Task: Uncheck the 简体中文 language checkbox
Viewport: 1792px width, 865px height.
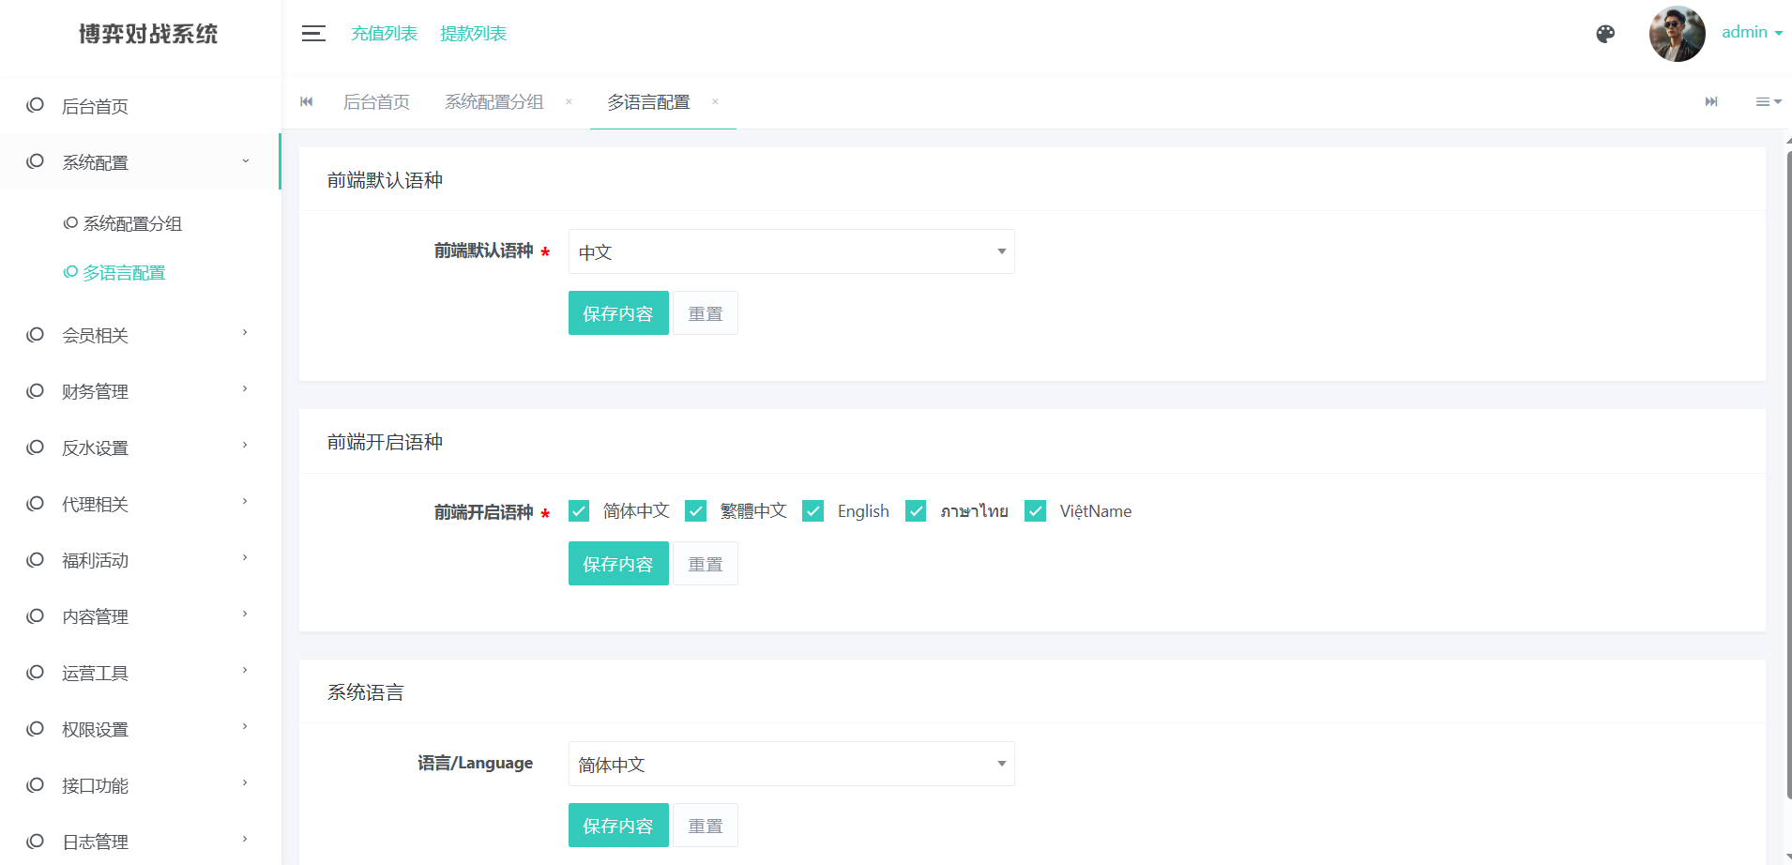Action: click(x=579, y=510)
